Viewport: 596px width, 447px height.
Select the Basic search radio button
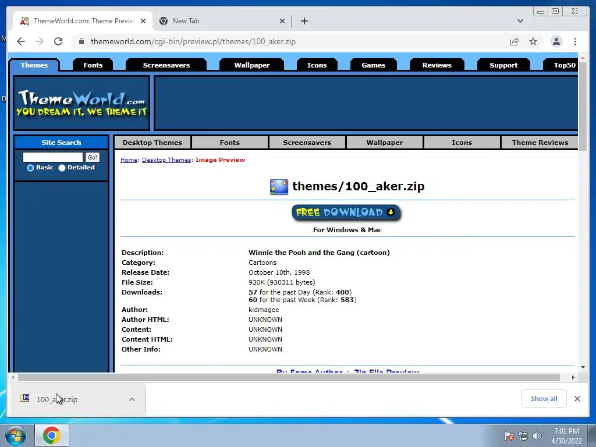[30, 168]
